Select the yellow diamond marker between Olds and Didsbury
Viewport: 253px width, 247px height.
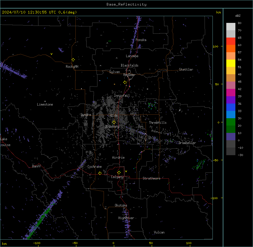(x=114, y=122)
